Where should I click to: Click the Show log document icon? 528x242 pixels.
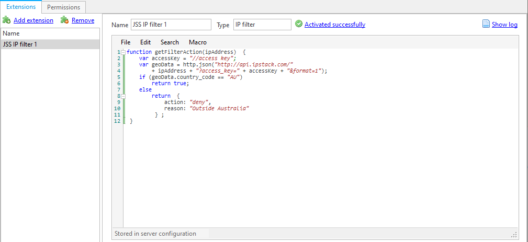[486, 24]
